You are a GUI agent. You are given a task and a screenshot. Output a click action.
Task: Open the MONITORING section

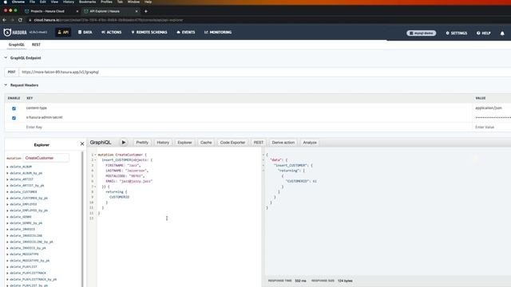[218, 32]
